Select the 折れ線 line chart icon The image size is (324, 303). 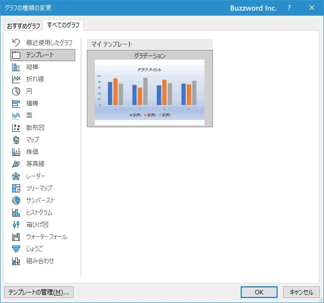[x=16, y=79]
